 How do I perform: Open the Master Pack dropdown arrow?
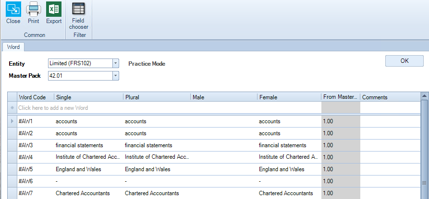(x=116, y=76)
